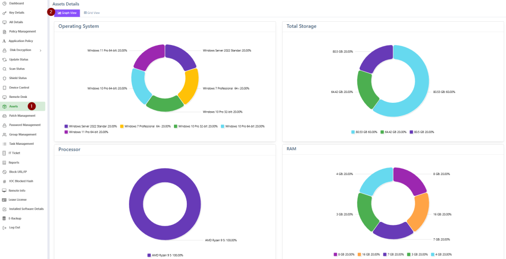Click the Password Management lock icon

point(4,125)
